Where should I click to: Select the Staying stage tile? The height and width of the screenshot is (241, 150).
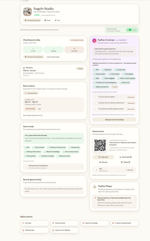pyautogui.click(x=54, y=50)
